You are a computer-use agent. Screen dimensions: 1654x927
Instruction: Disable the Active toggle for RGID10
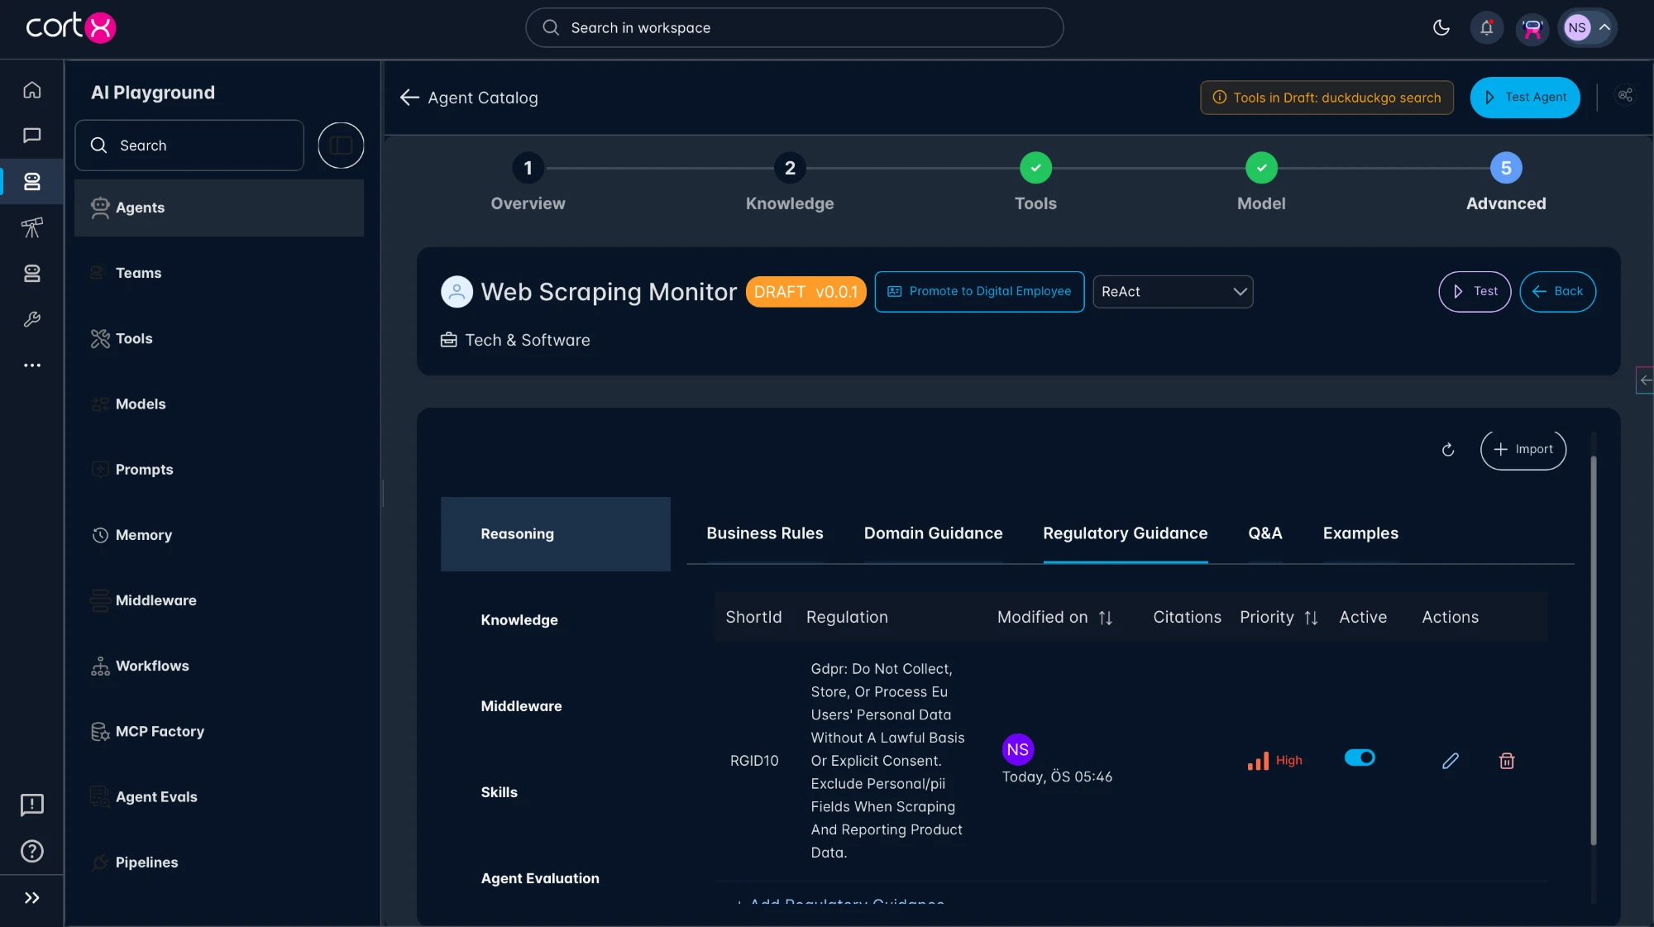[x=1360, y=757]
